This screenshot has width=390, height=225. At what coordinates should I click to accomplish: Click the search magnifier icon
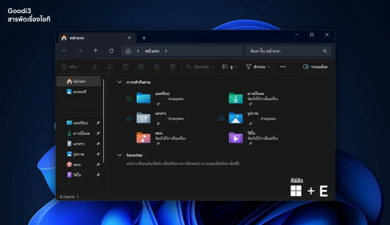pos(324,51)
